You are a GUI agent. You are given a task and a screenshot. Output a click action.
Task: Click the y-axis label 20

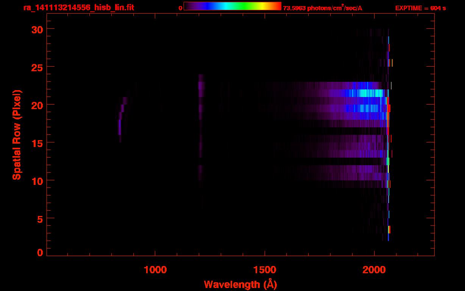point(36,105)
